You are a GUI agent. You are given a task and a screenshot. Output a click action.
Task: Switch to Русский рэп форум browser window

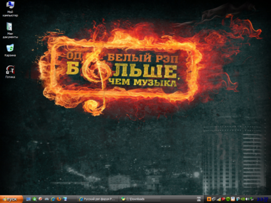(x=98, y=199)
